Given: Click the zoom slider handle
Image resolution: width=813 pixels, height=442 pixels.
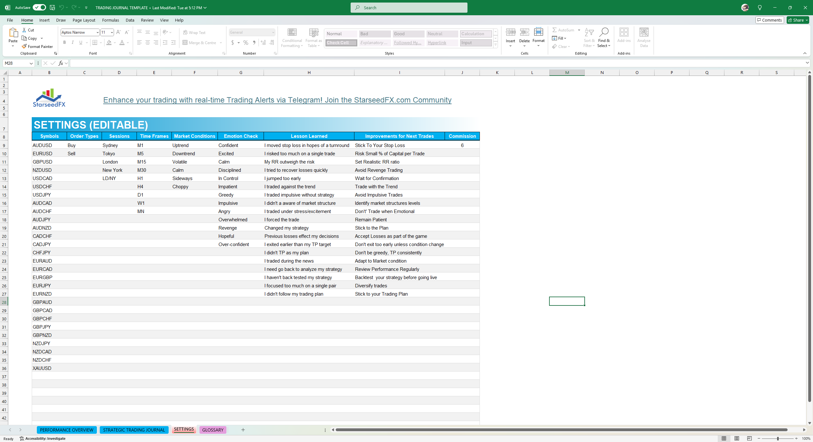Looking at the screenshot, I should 778,439.
